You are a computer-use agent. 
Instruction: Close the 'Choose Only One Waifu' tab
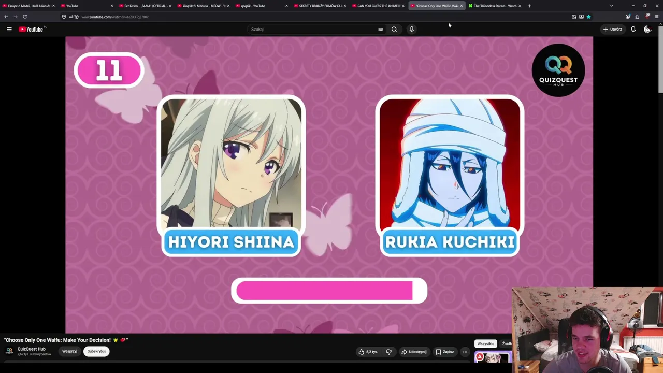tap(462, 6)
